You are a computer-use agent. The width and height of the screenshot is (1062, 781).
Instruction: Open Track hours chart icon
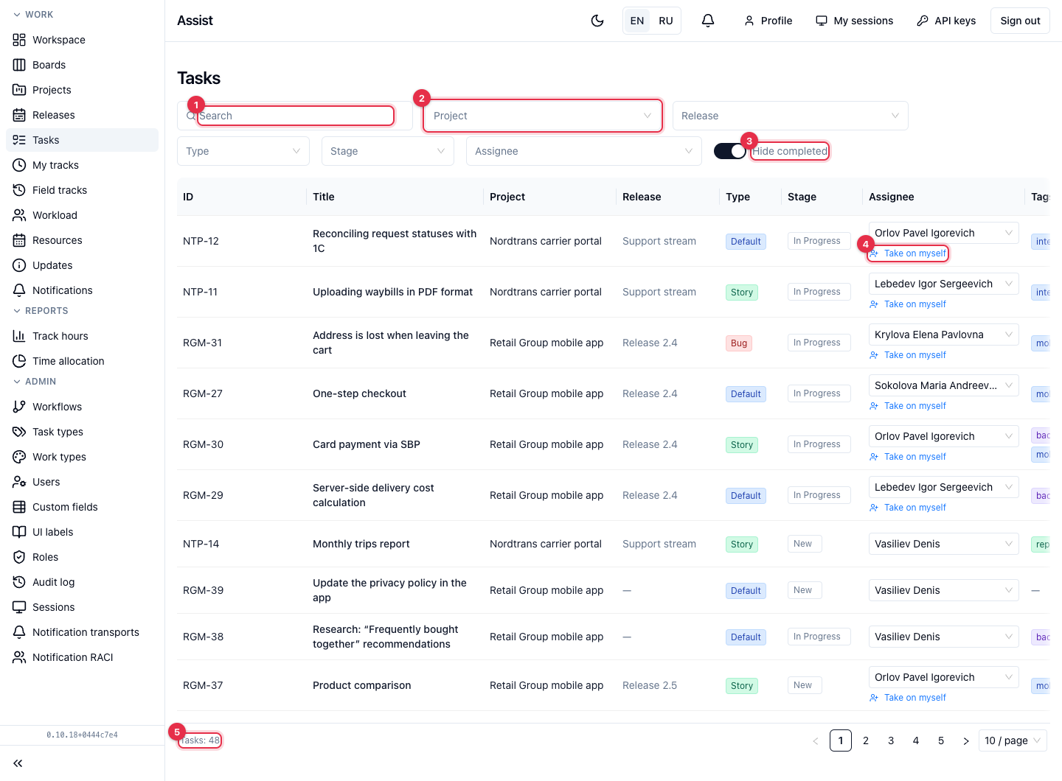tap(19, 336)
